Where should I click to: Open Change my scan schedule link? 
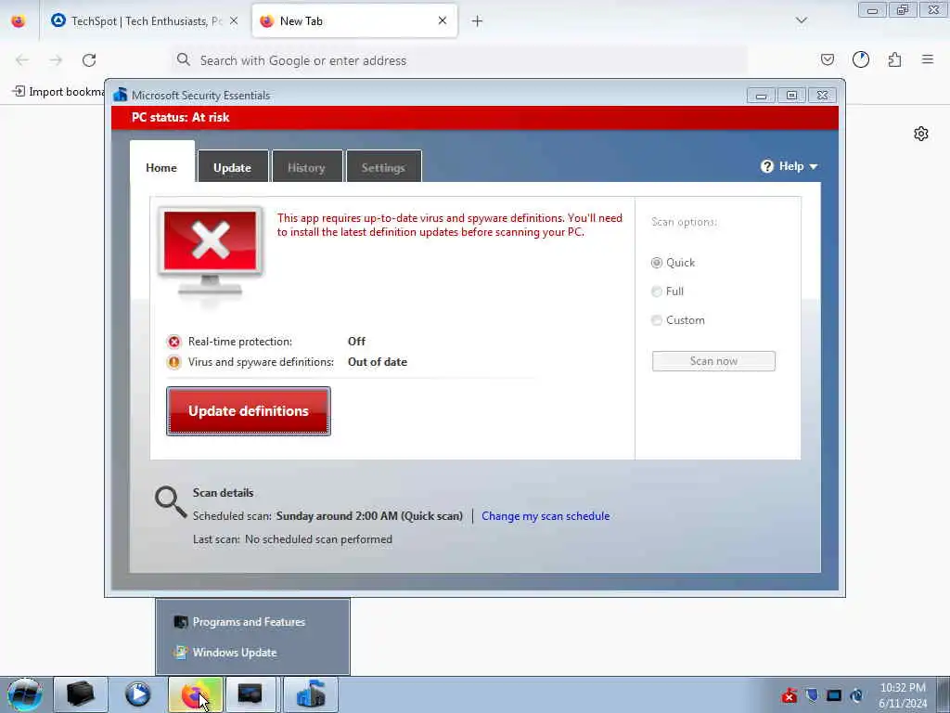point(546,516)
